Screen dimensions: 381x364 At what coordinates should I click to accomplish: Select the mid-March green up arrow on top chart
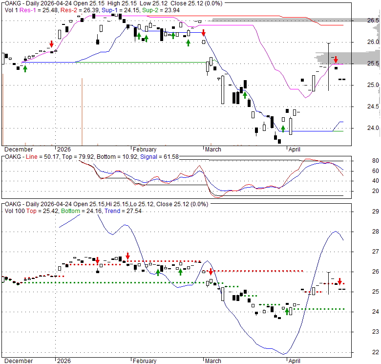click(245, 95)
